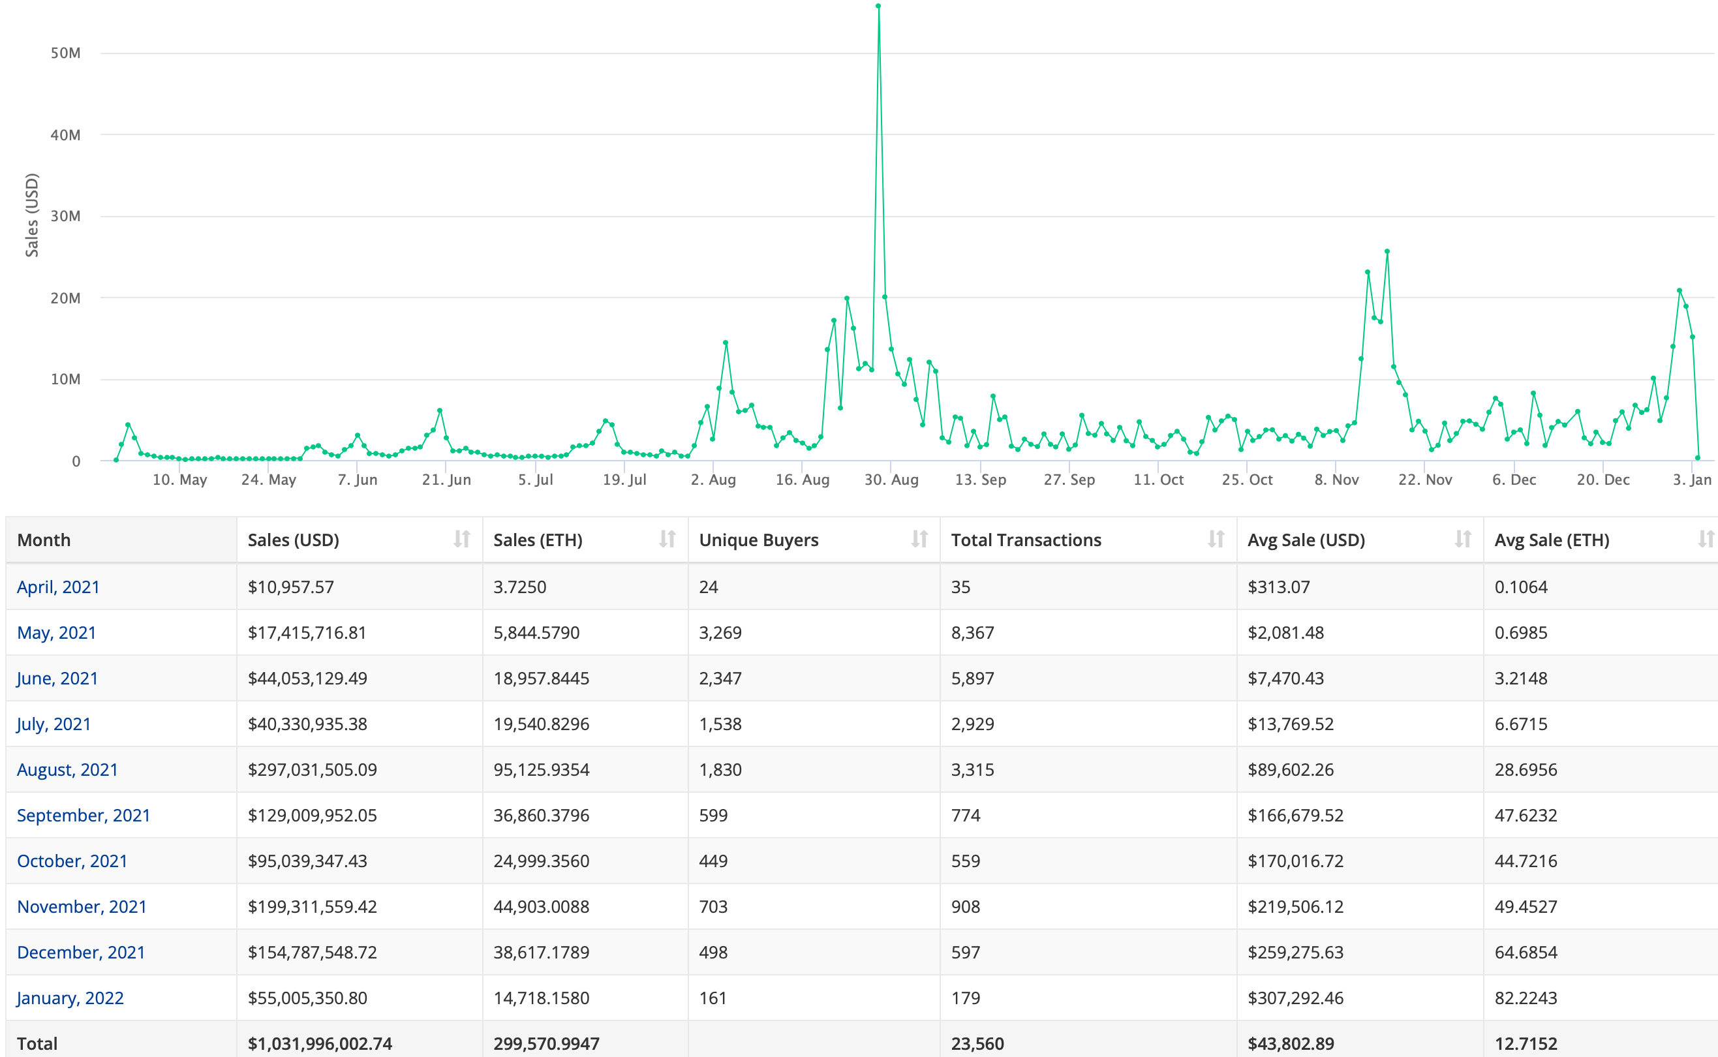Click the 10. May x-axis label

pos(179,480)
